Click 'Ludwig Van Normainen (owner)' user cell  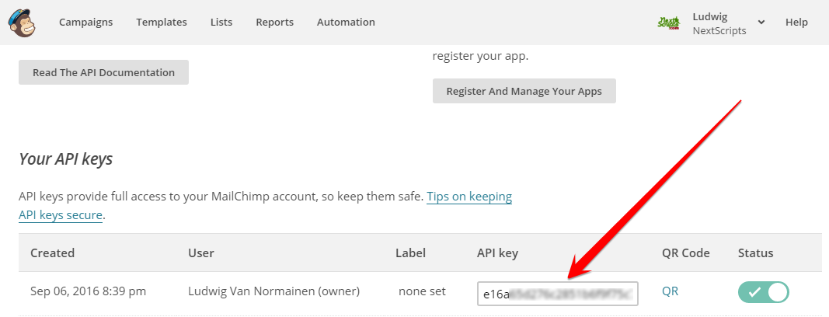click(273, 291)
